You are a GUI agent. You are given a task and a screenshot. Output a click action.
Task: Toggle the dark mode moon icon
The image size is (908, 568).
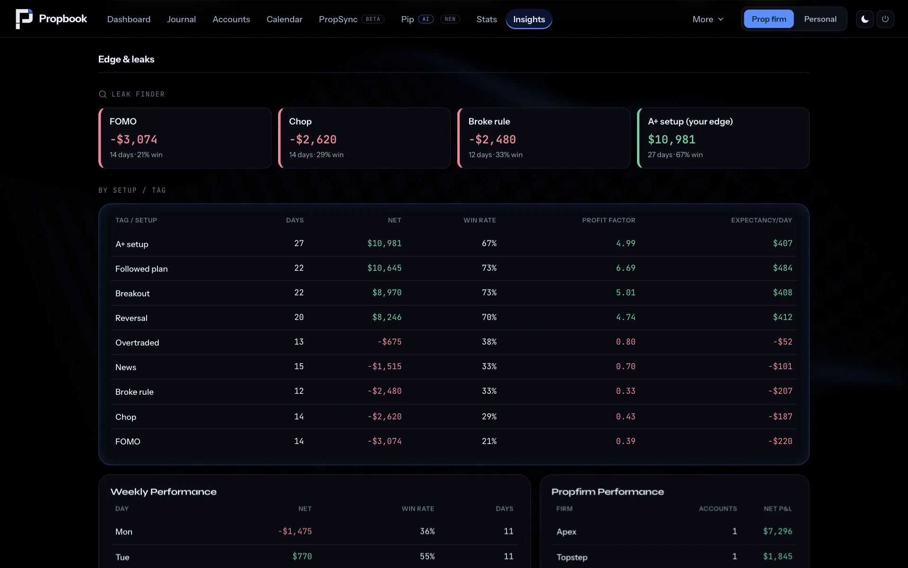(865, 19)
